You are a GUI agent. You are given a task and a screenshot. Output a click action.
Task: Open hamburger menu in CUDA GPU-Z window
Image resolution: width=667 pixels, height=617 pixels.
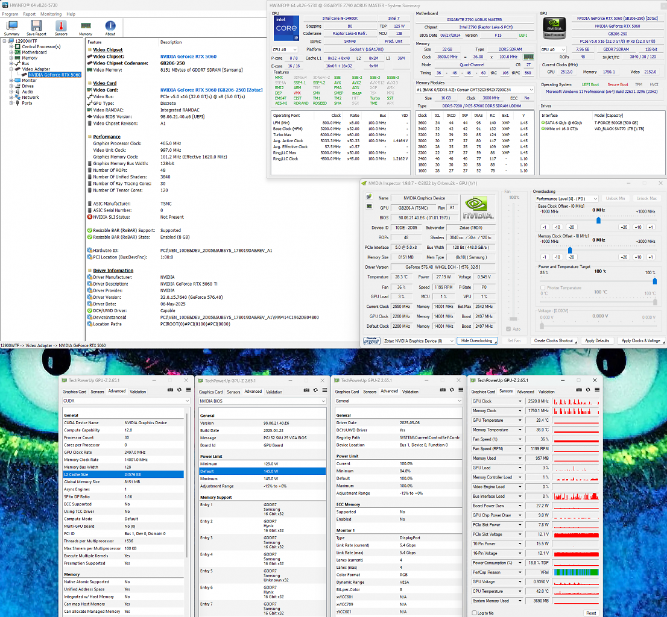[x=188, y=390]
